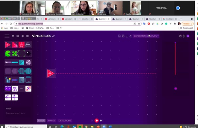
Task: Select the red Laser element in toolbox
Action: 8,45
